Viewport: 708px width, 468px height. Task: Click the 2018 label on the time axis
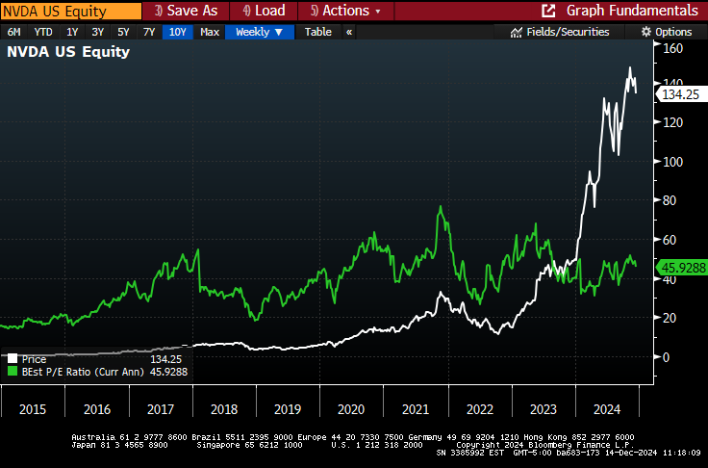click(224, 409)
